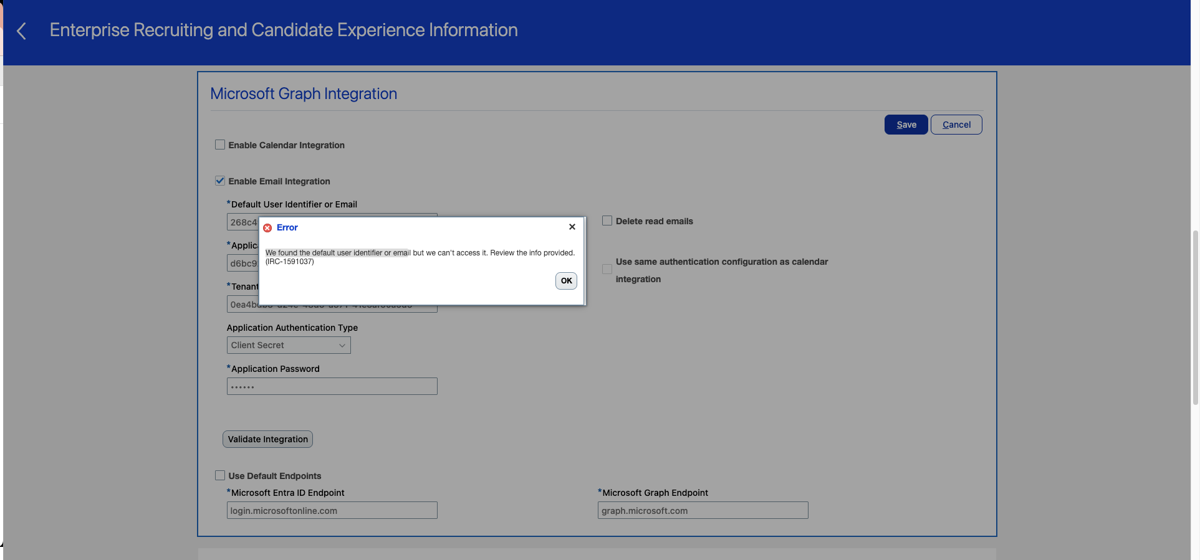Click the Default User Identifier or Email field
1200x560 pixels.
tap(242, 222)
